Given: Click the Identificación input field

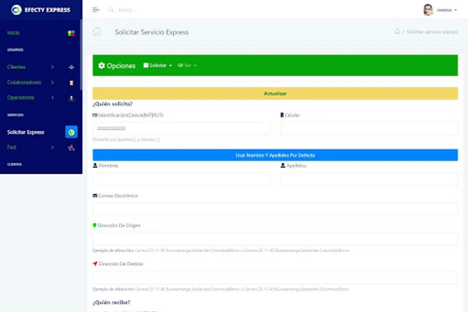Looking at the screenshot, I should coord(181,128).
